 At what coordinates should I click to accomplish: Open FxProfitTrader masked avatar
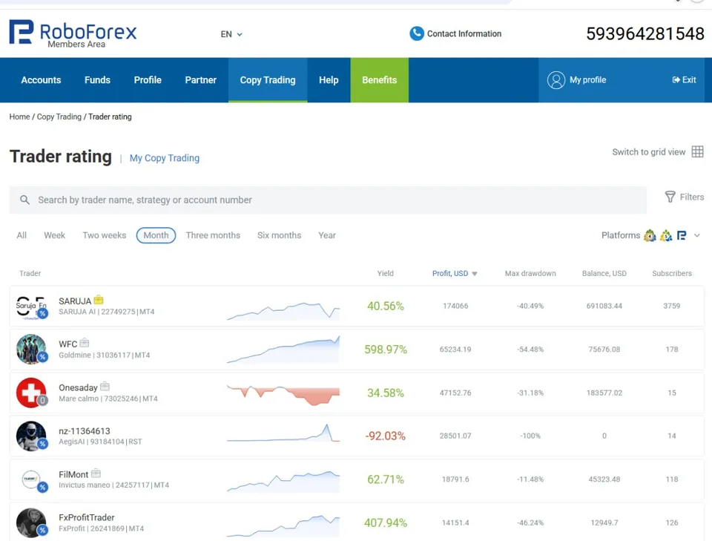(31, 523)
